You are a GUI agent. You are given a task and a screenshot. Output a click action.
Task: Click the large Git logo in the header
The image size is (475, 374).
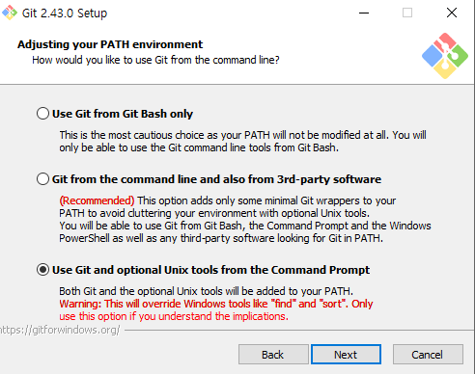pos(445,56)
